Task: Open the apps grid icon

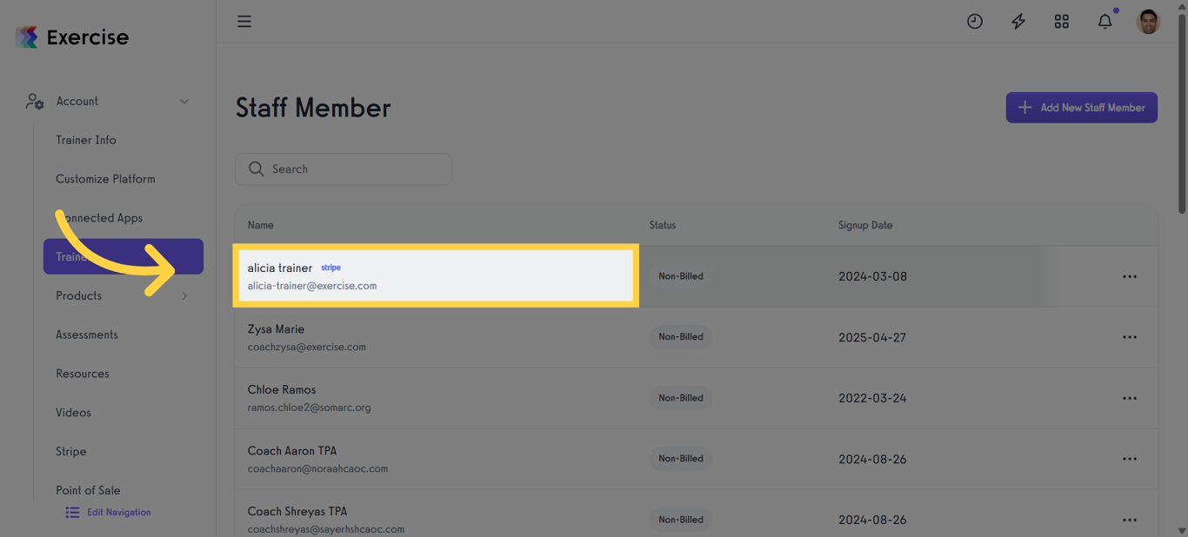Action: click(x=1062, y=22)
